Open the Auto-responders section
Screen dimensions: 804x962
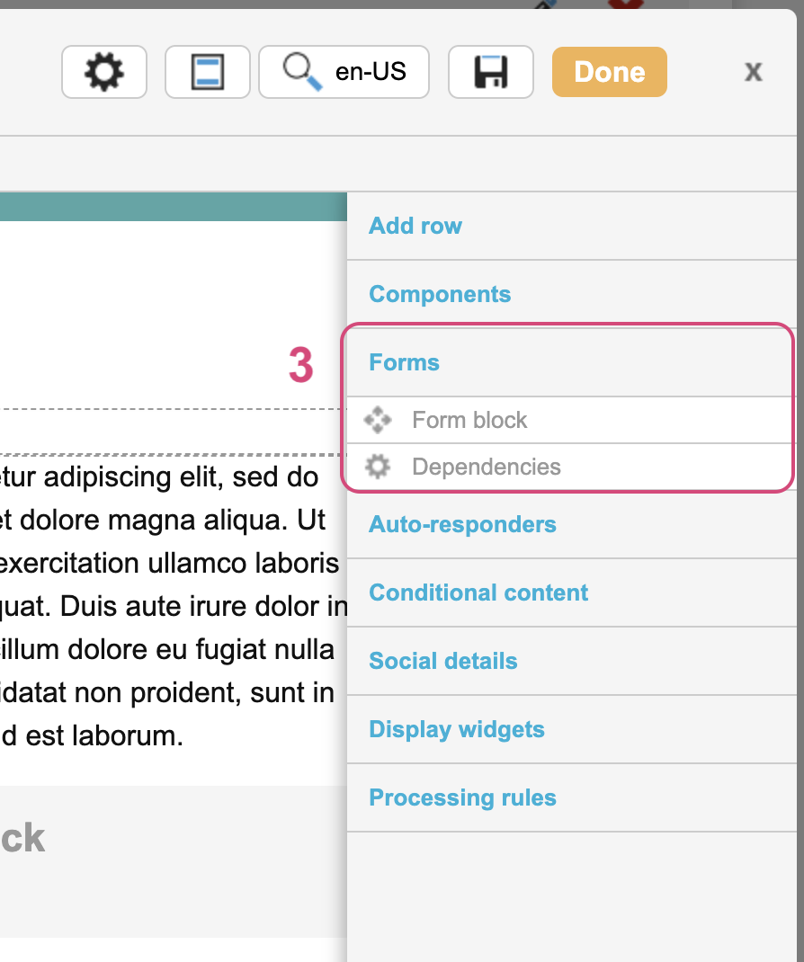(x=462, y=524)
